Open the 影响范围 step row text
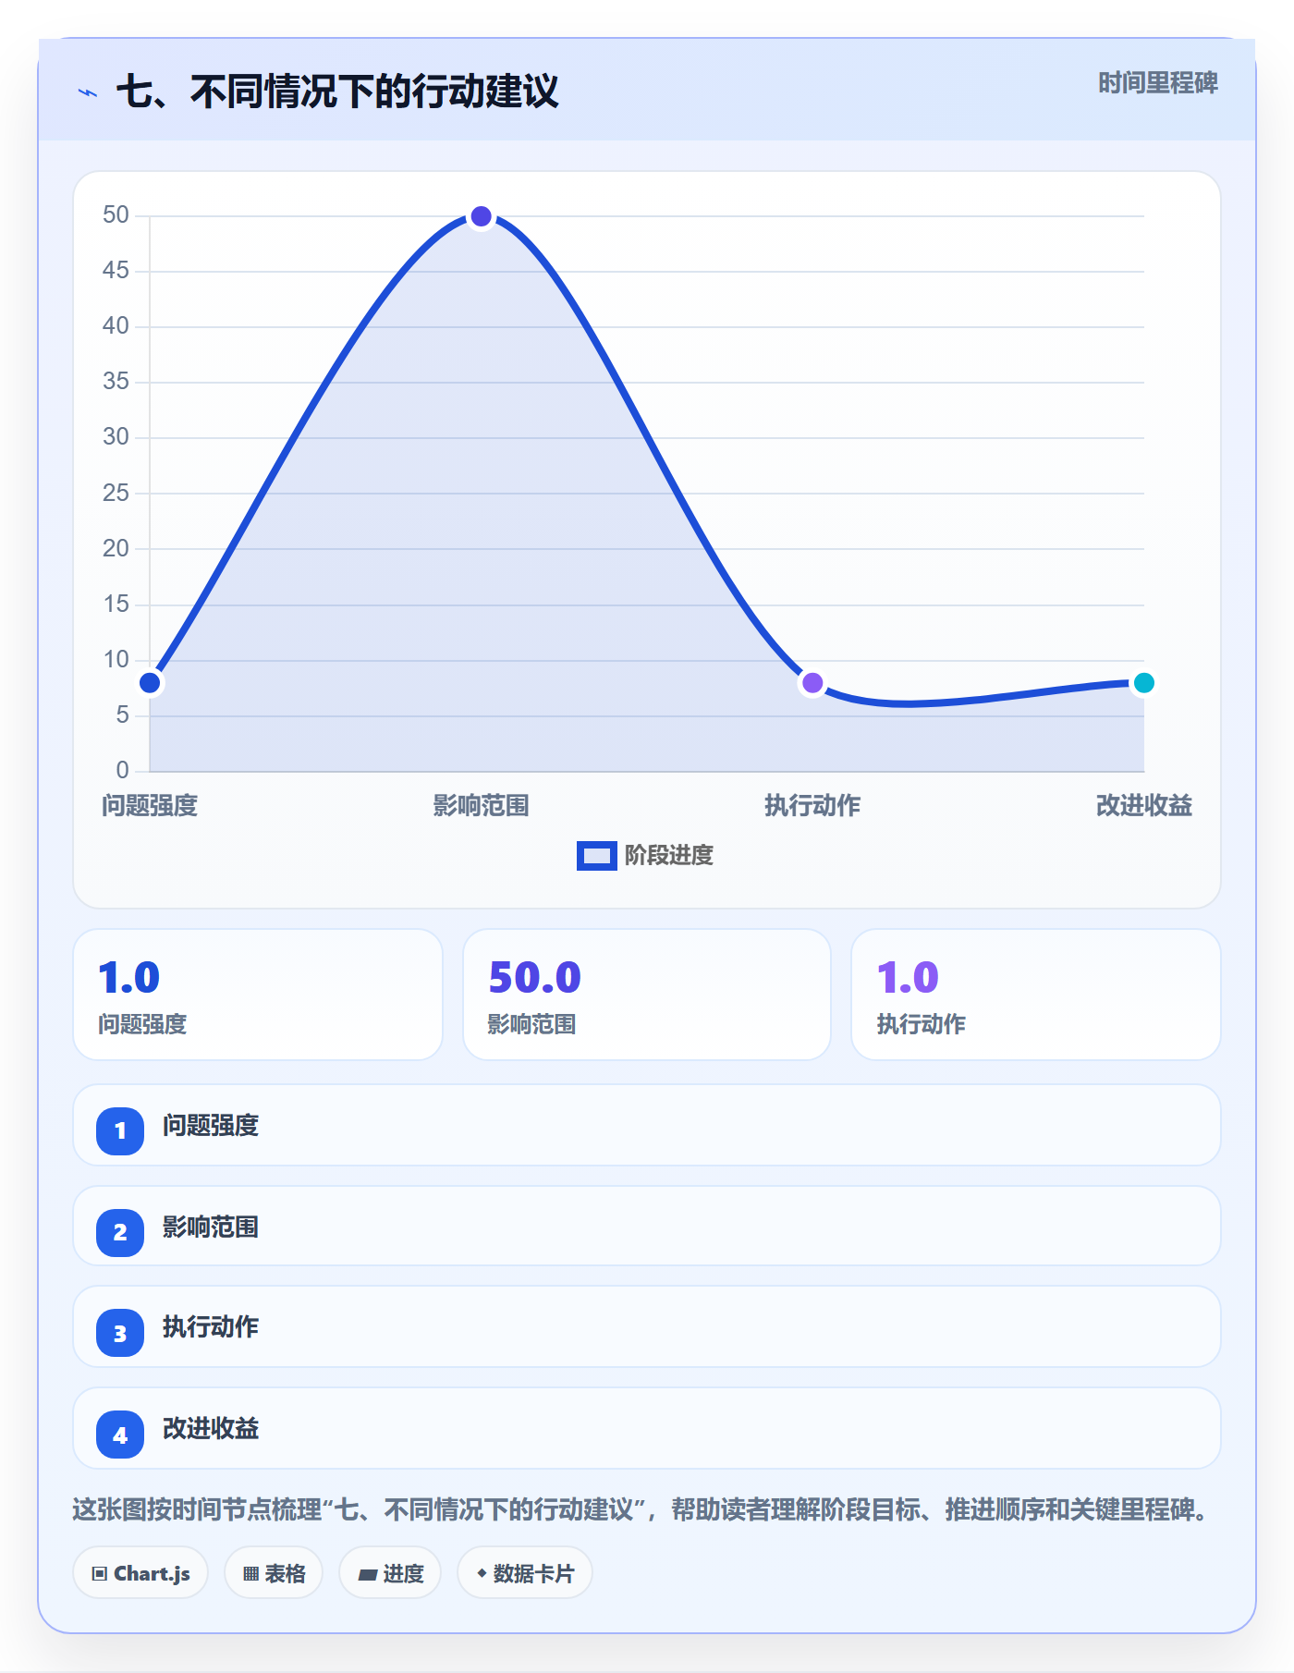 pos(211,1227)
